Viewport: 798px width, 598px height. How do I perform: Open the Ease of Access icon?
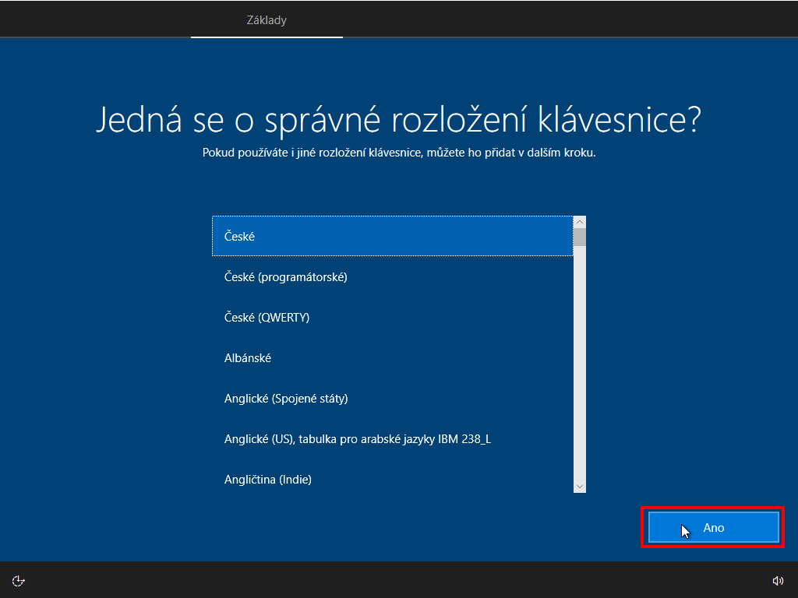point(19,581)
